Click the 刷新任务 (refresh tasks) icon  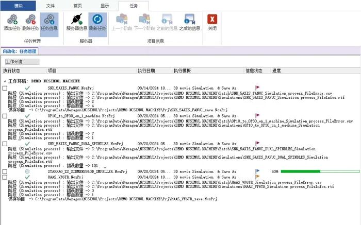tap(97, 19)
